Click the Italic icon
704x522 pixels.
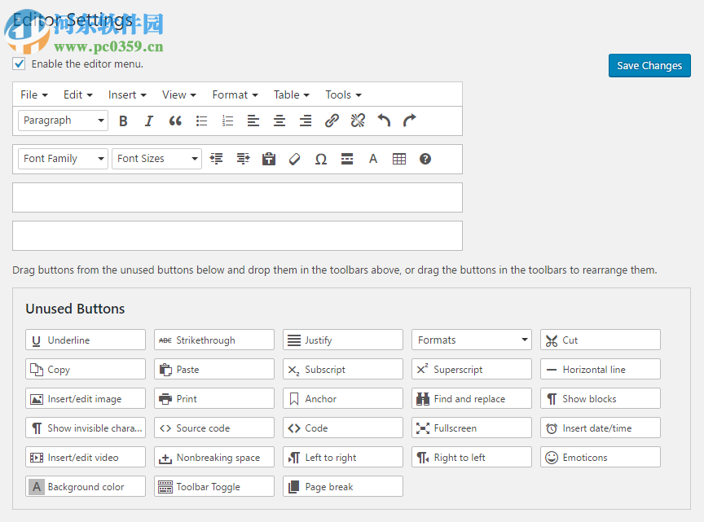149,121
